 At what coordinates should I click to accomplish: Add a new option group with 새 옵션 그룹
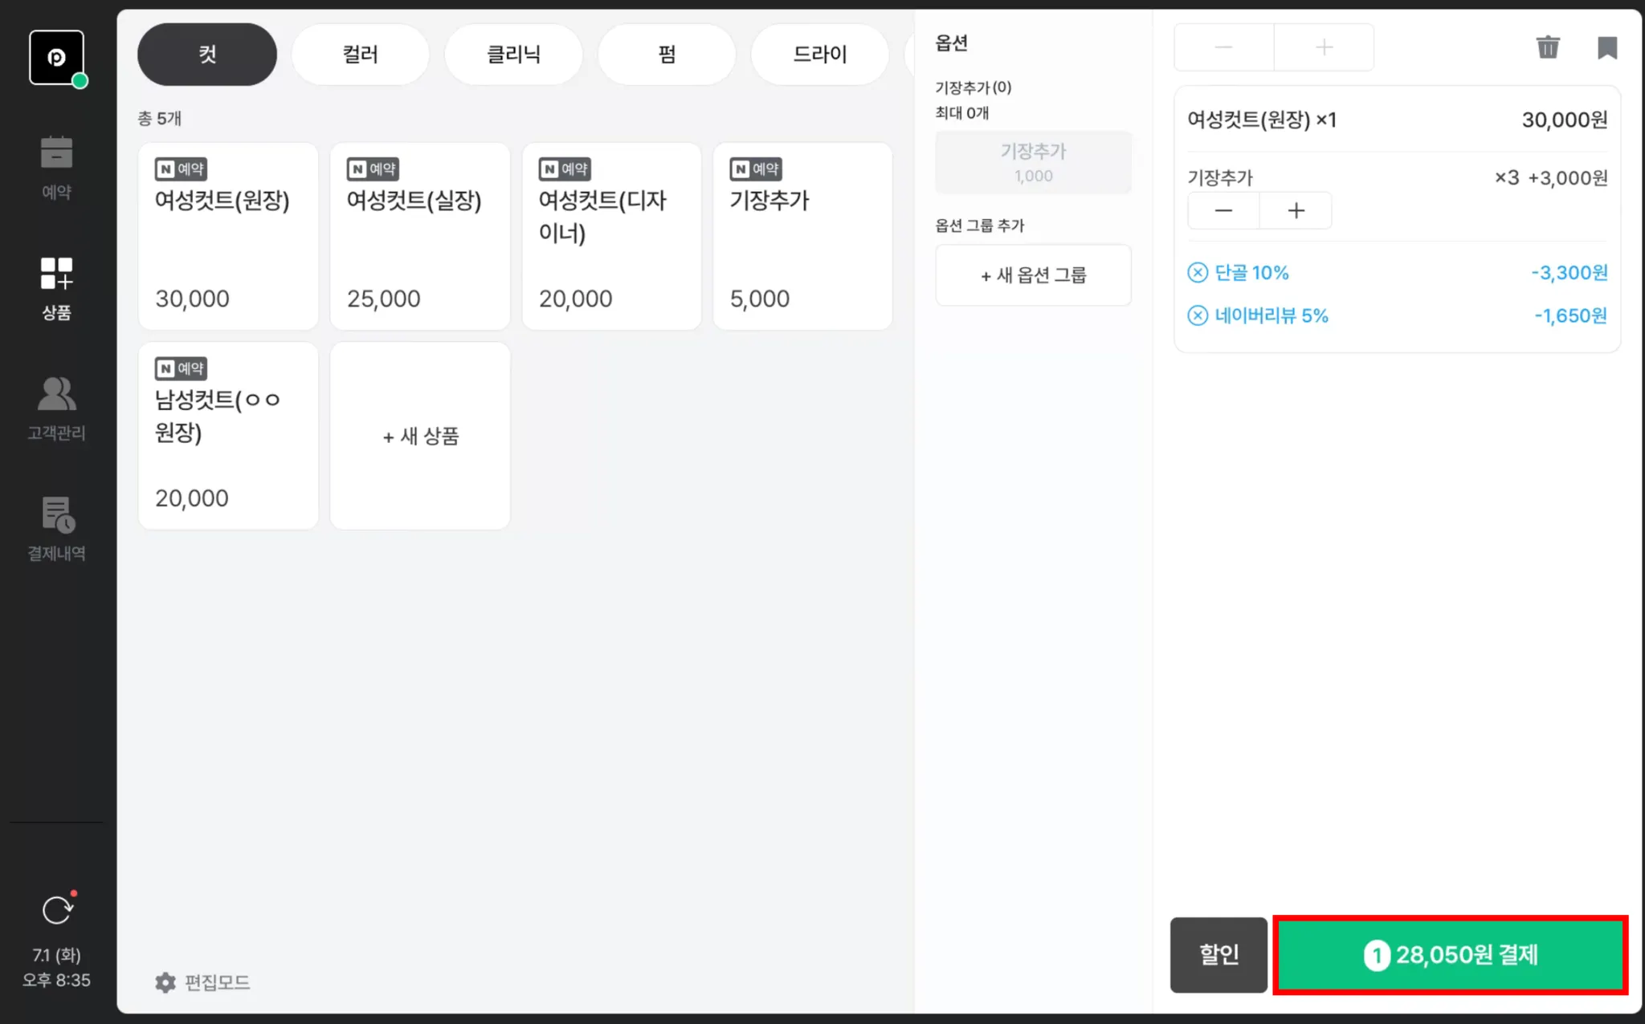1033,275
